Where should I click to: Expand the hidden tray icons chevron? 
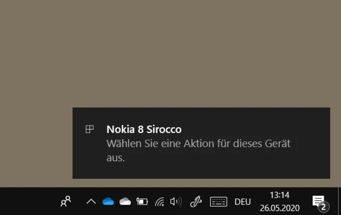(x=91, y=201)
